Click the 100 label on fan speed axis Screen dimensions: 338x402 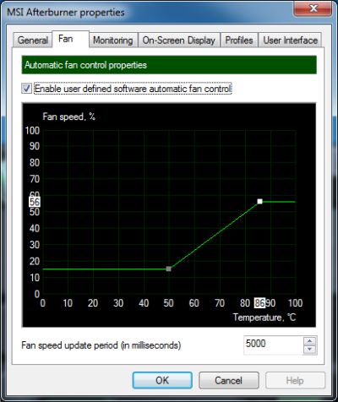pyautogui.click(x=32, y=131)
